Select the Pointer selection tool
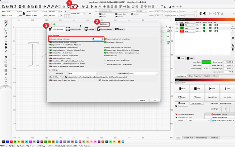 click(x=6, y=22)
